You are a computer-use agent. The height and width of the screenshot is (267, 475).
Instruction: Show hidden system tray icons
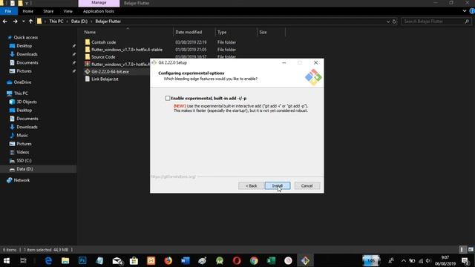point(404,260)
